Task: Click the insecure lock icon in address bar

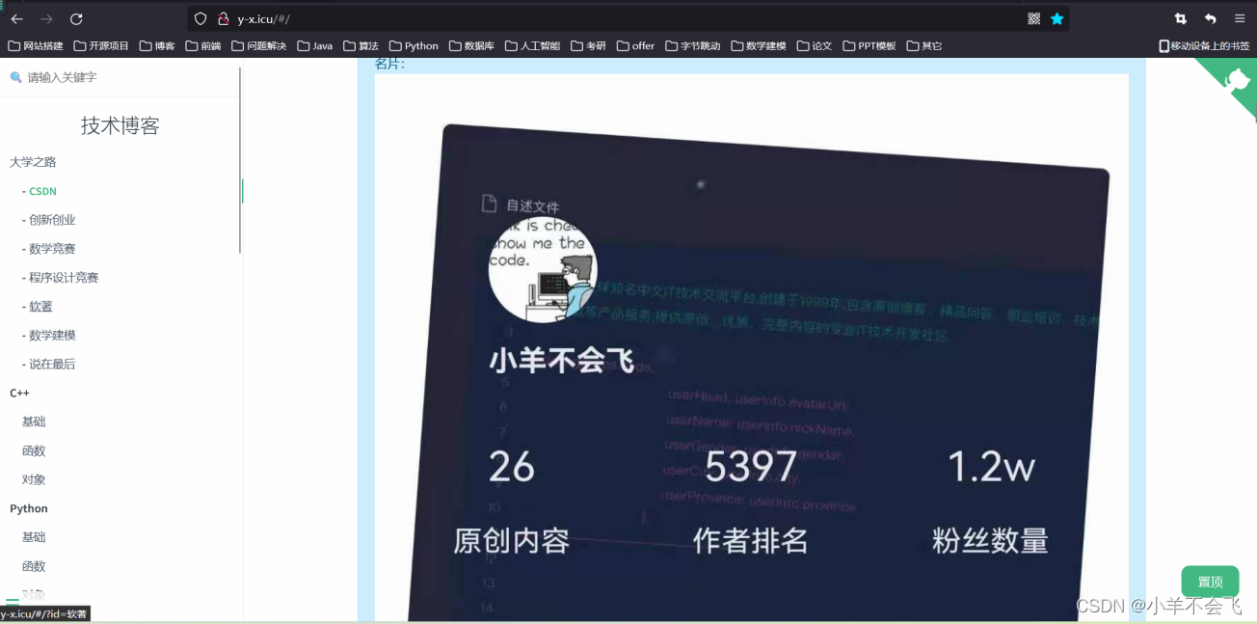Action: (223, 19)
